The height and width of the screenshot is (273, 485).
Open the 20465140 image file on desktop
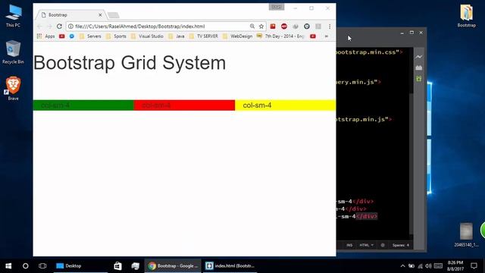[x=466, y=234]
